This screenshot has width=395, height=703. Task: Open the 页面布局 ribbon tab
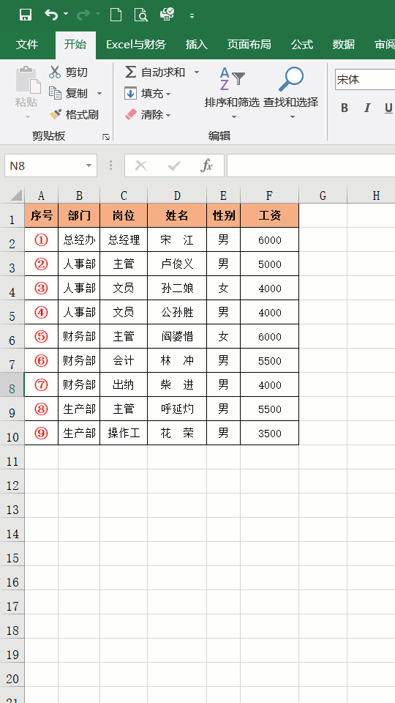(249, 45)
